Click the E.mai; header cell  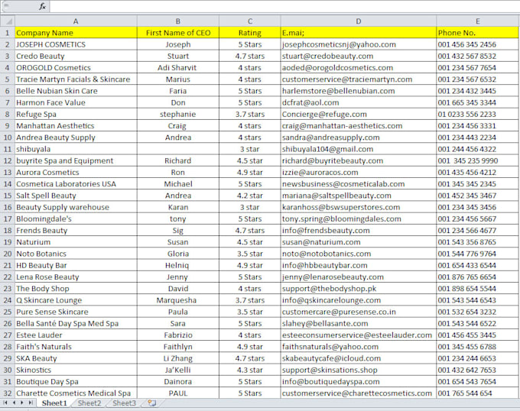[x=359, y=33]
